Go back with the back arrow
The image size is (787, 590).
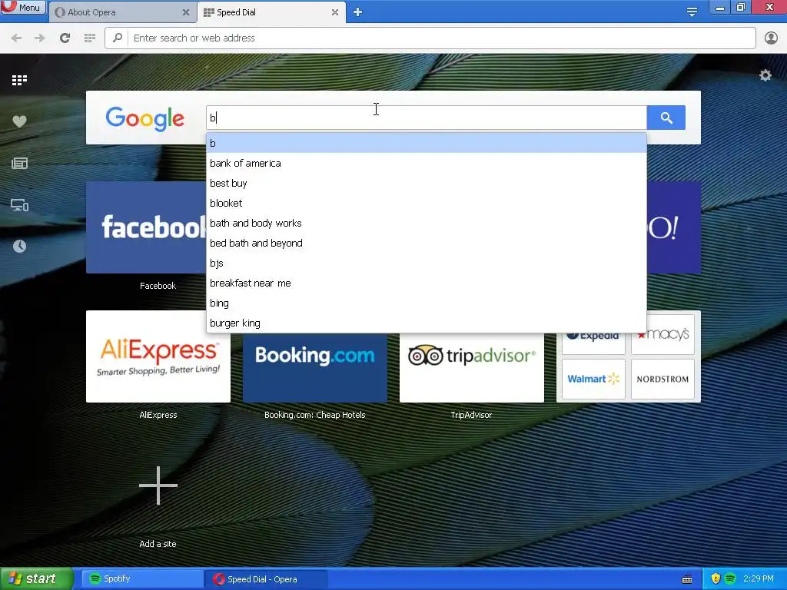coord(16,38)
